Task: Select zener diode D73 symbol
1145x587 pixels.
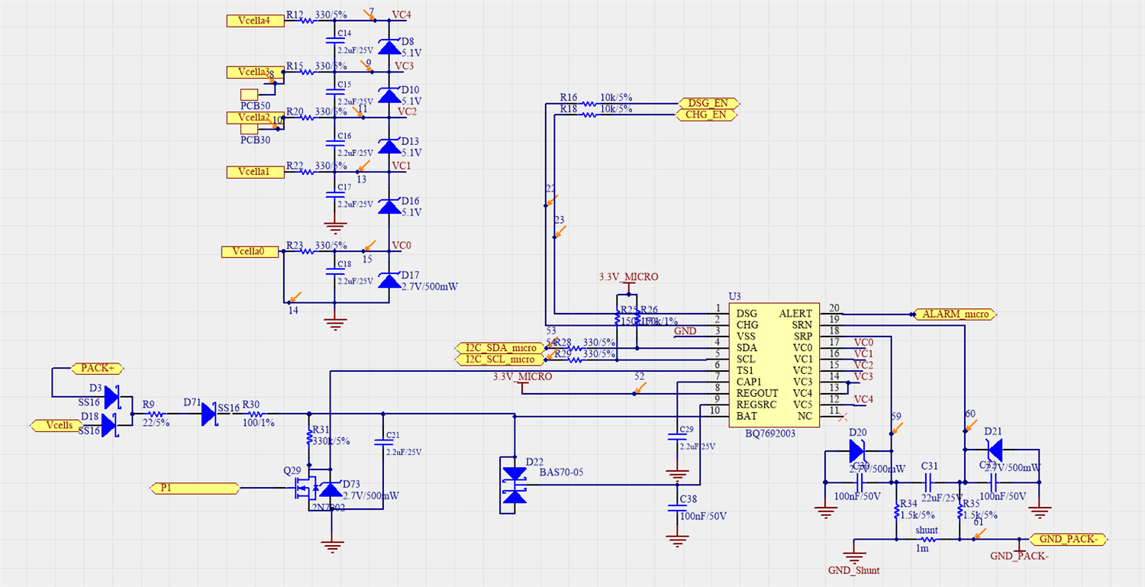Action: [330, 489]
